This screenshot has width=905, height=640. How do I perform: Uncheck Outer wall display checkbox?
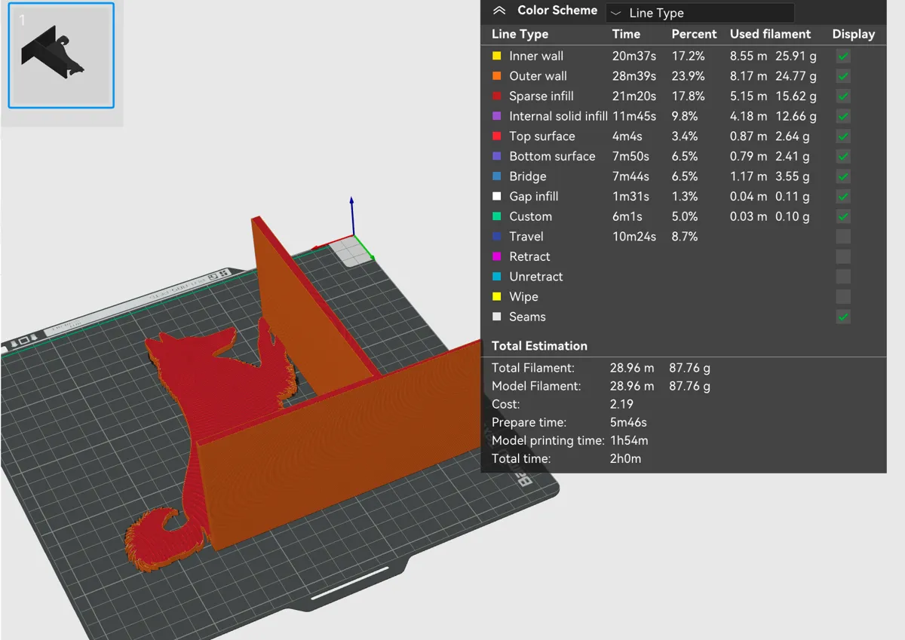tap(843, 76)
